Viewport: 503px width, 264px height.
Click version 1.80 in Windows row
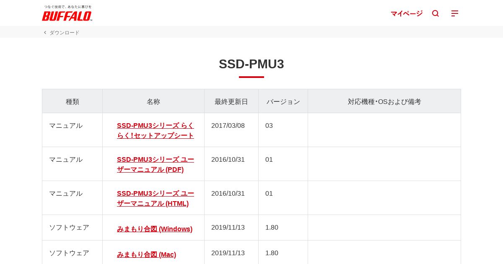[x=272, y=227]
